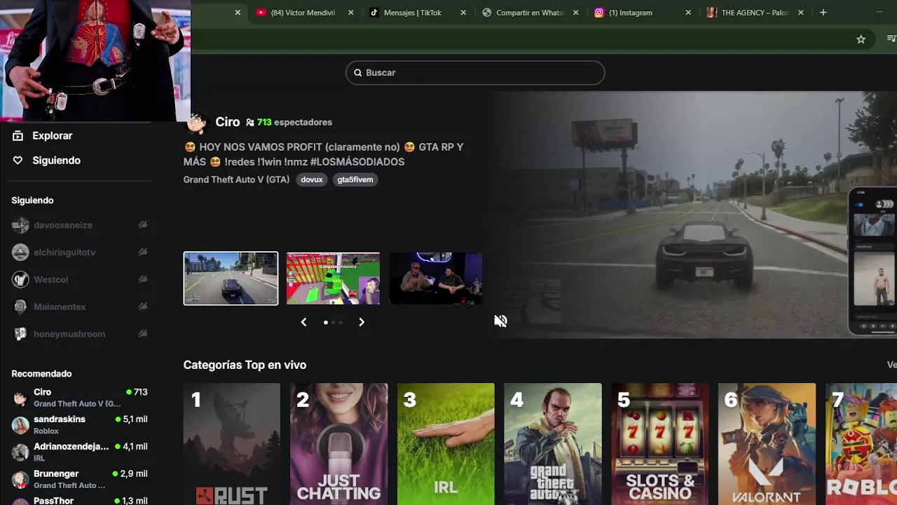Close the Mensajes TikTok tab
Image resolution: width=897 pixels, height=505 pixels.
tap(463, 13)
